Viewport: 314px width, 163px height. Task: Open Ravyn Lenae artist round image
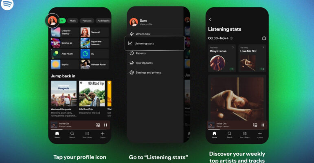tap(217, 63)
